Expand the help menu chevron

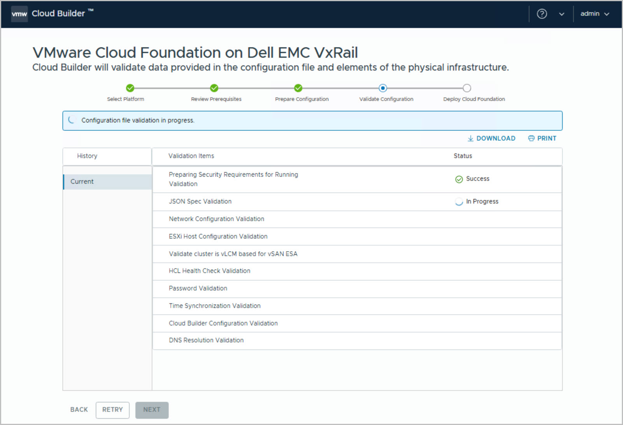point(562,14)
